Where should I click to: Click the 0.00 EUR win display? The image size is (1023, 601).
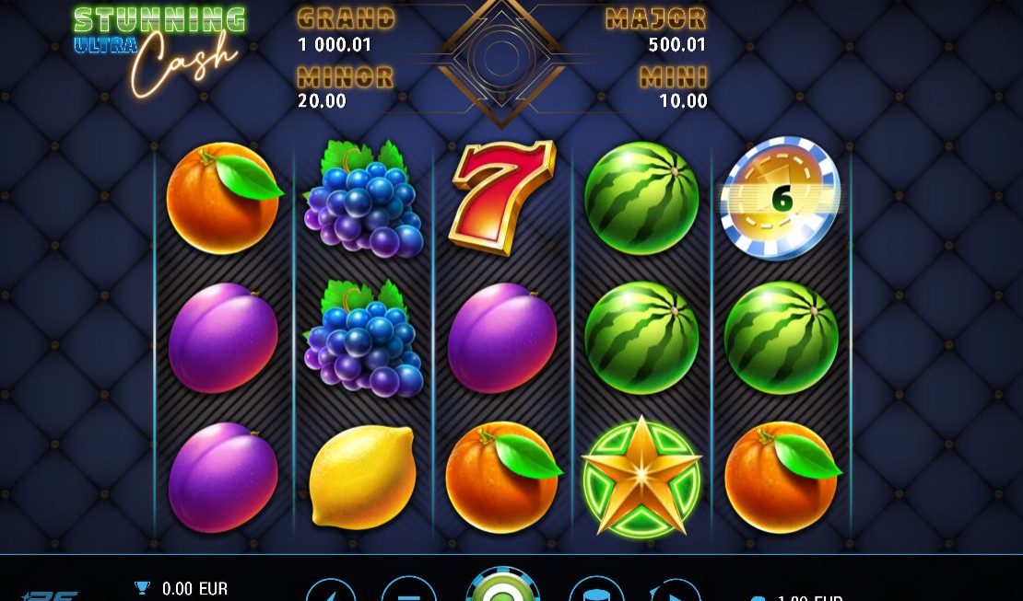click(194, 589)
